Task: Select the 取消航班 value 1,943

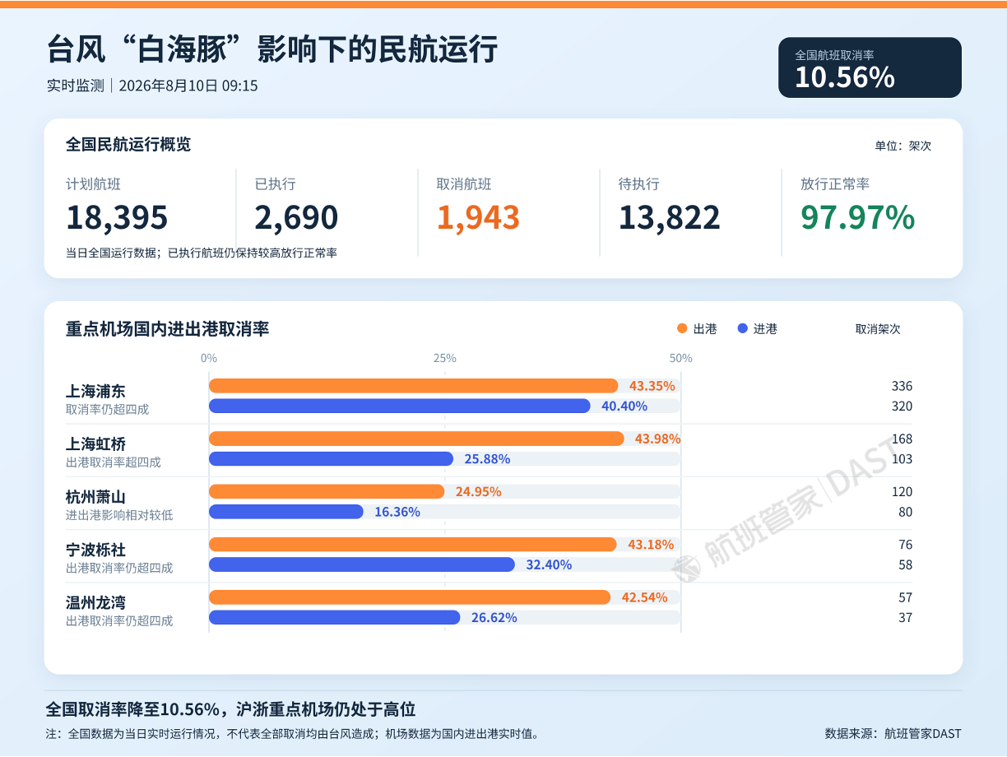Action: [x=478, y=217]
